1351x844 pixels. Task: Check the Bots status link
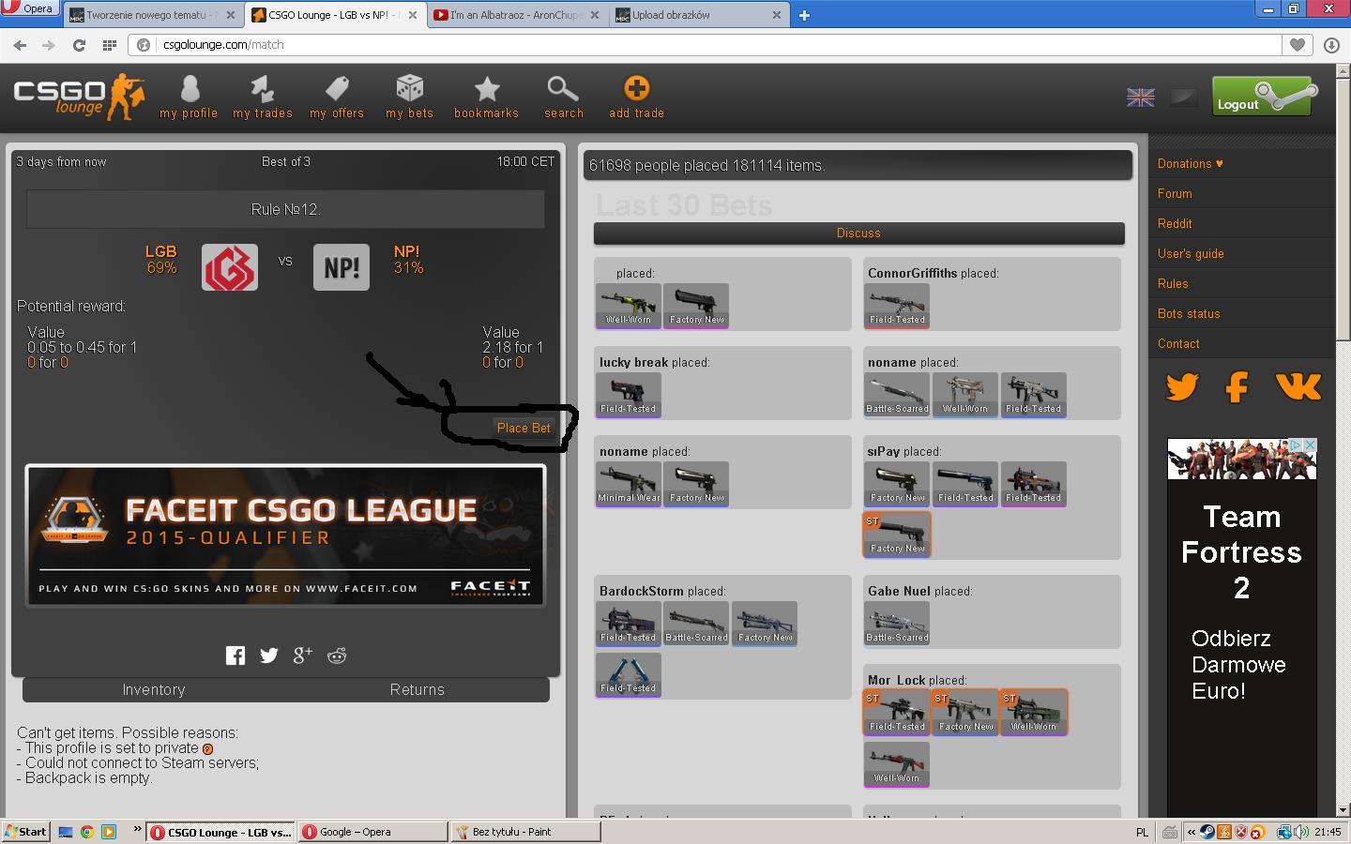click(x=1189, y=314)
